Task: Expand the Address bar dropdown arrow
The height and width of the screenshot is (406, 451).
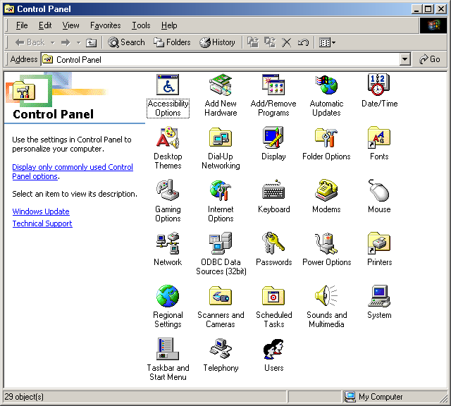Action: pyautogui.click(x=405, y=60)
